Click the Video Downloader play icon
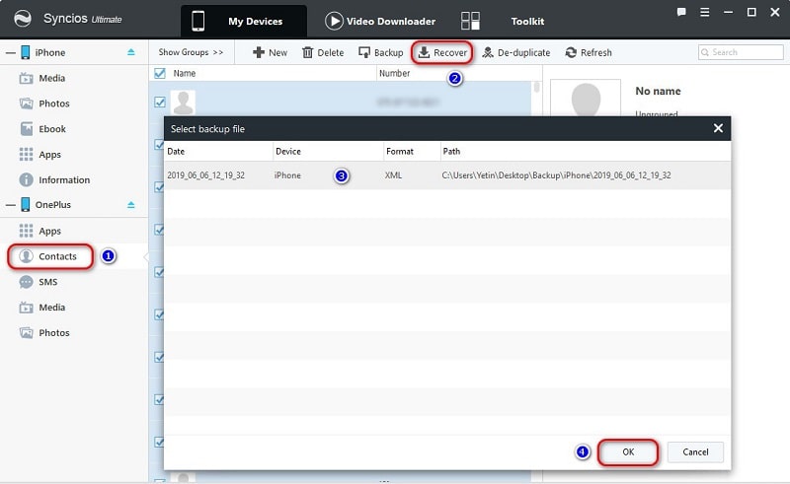The width and height of the screenshot is (790, 484). tap(334, 21)
